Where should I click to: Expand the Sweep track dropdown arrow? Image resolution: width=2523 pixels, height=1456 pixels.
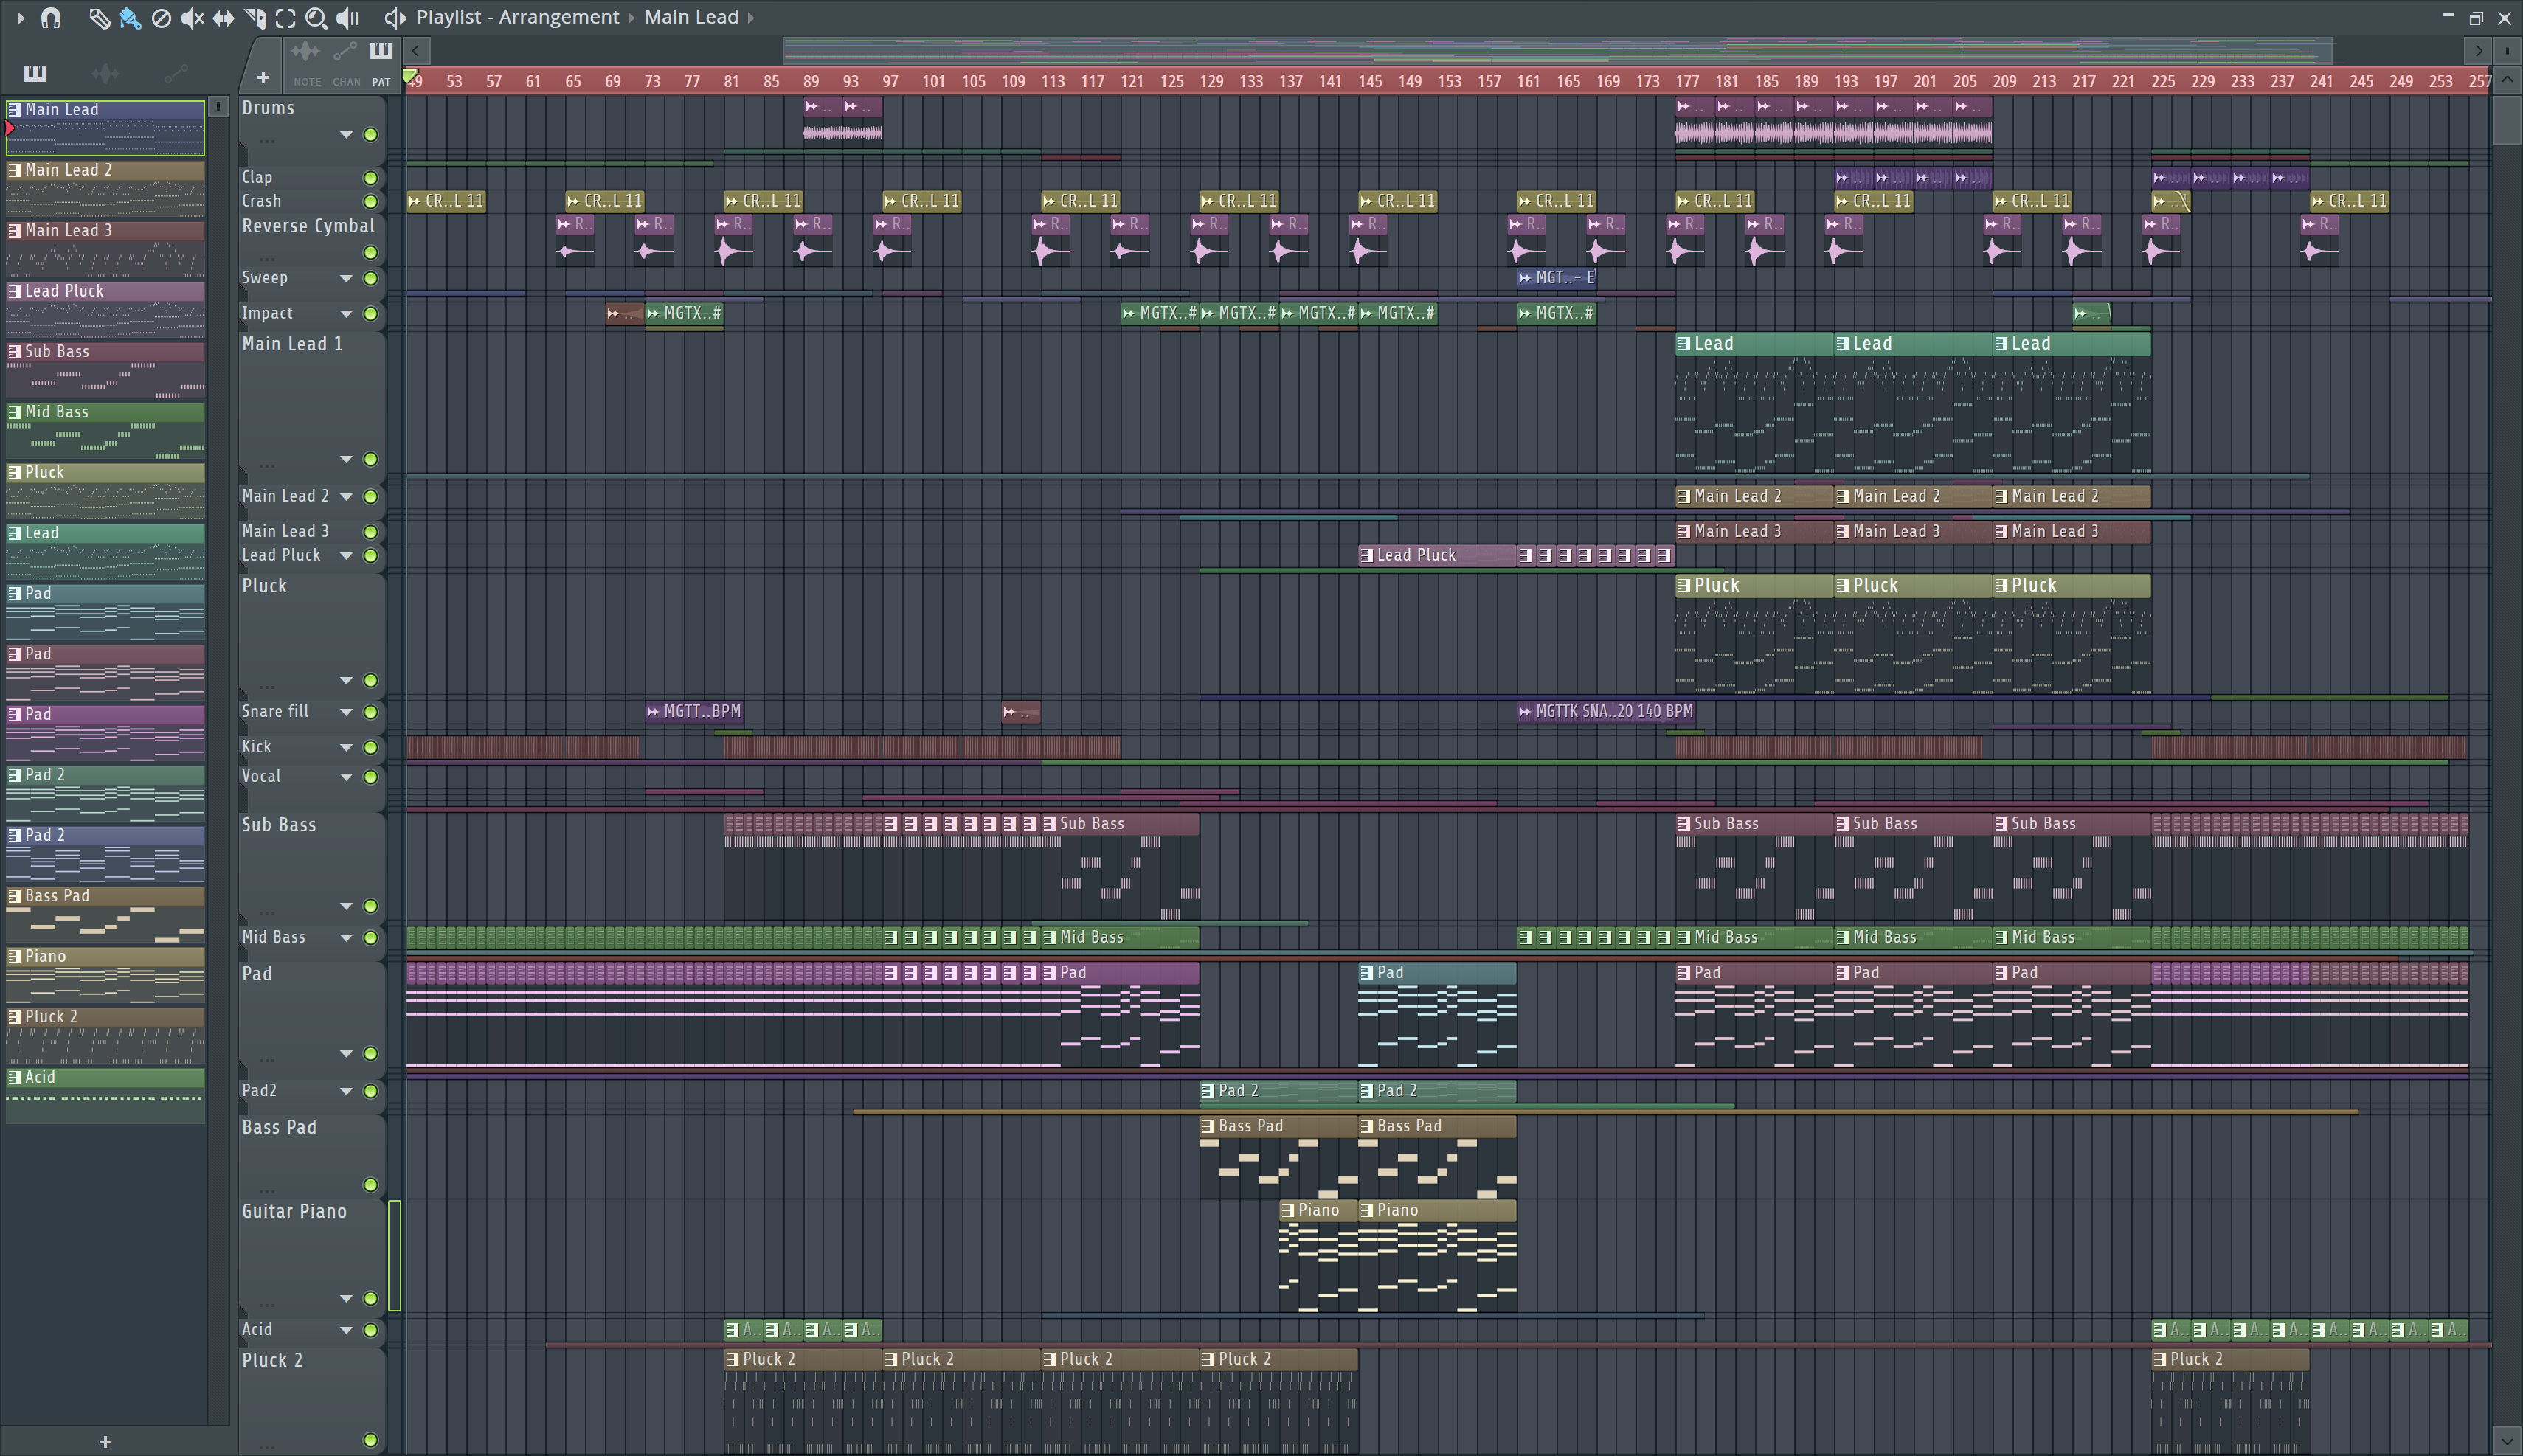pos(346,279)
